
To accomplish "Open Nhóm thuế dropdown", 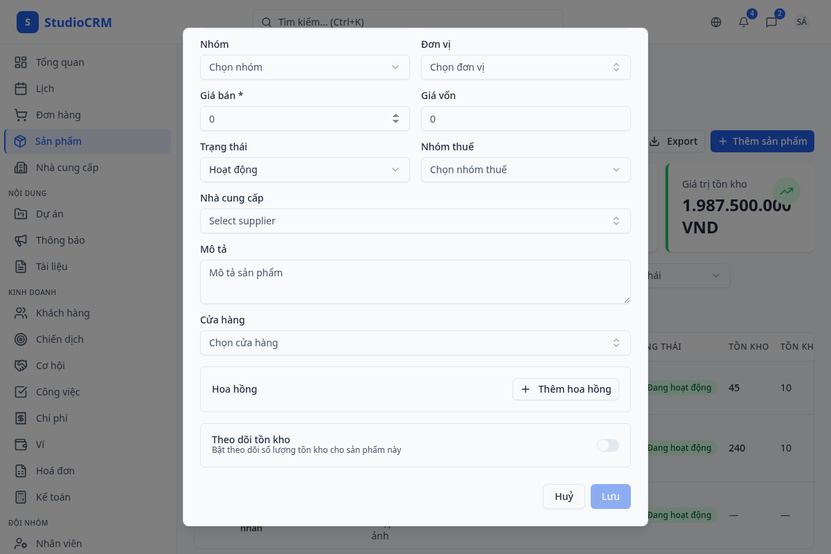I will (x=526, y=170).
